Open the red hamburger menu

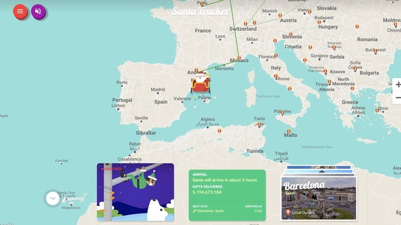tap(20, 11)
